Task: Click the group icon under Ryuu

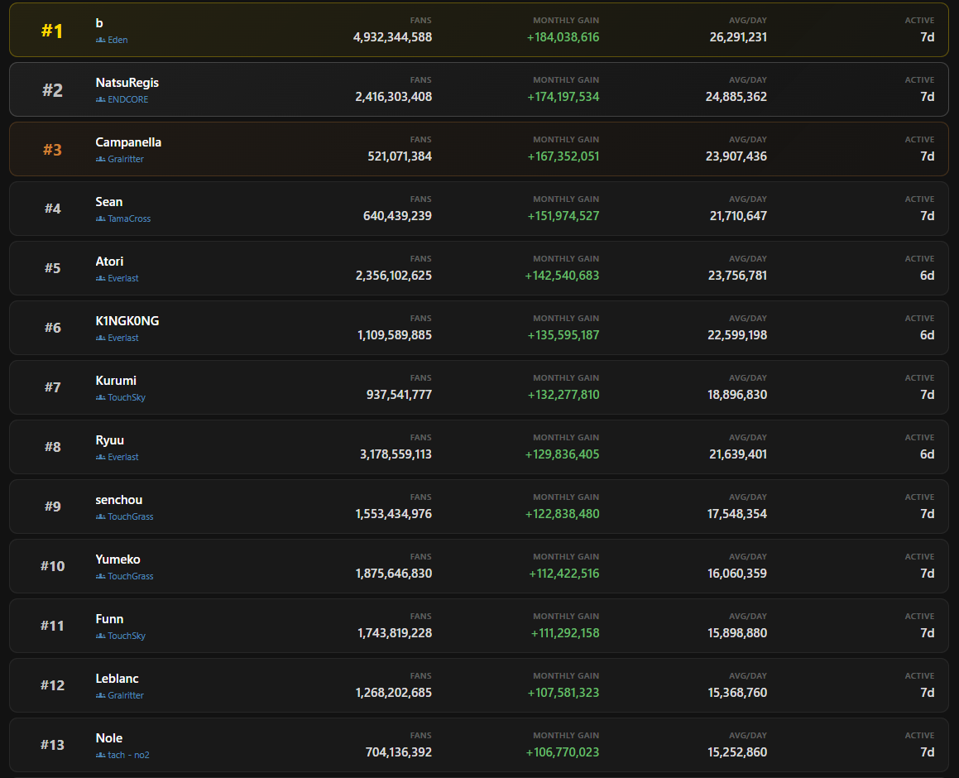Action: click(x=100, y=457)
